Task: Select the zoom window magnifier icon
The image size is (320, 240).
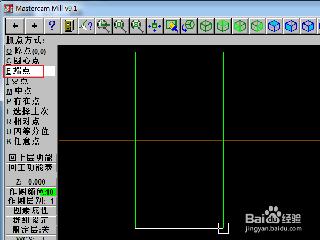Action: [x=103, y=26]
